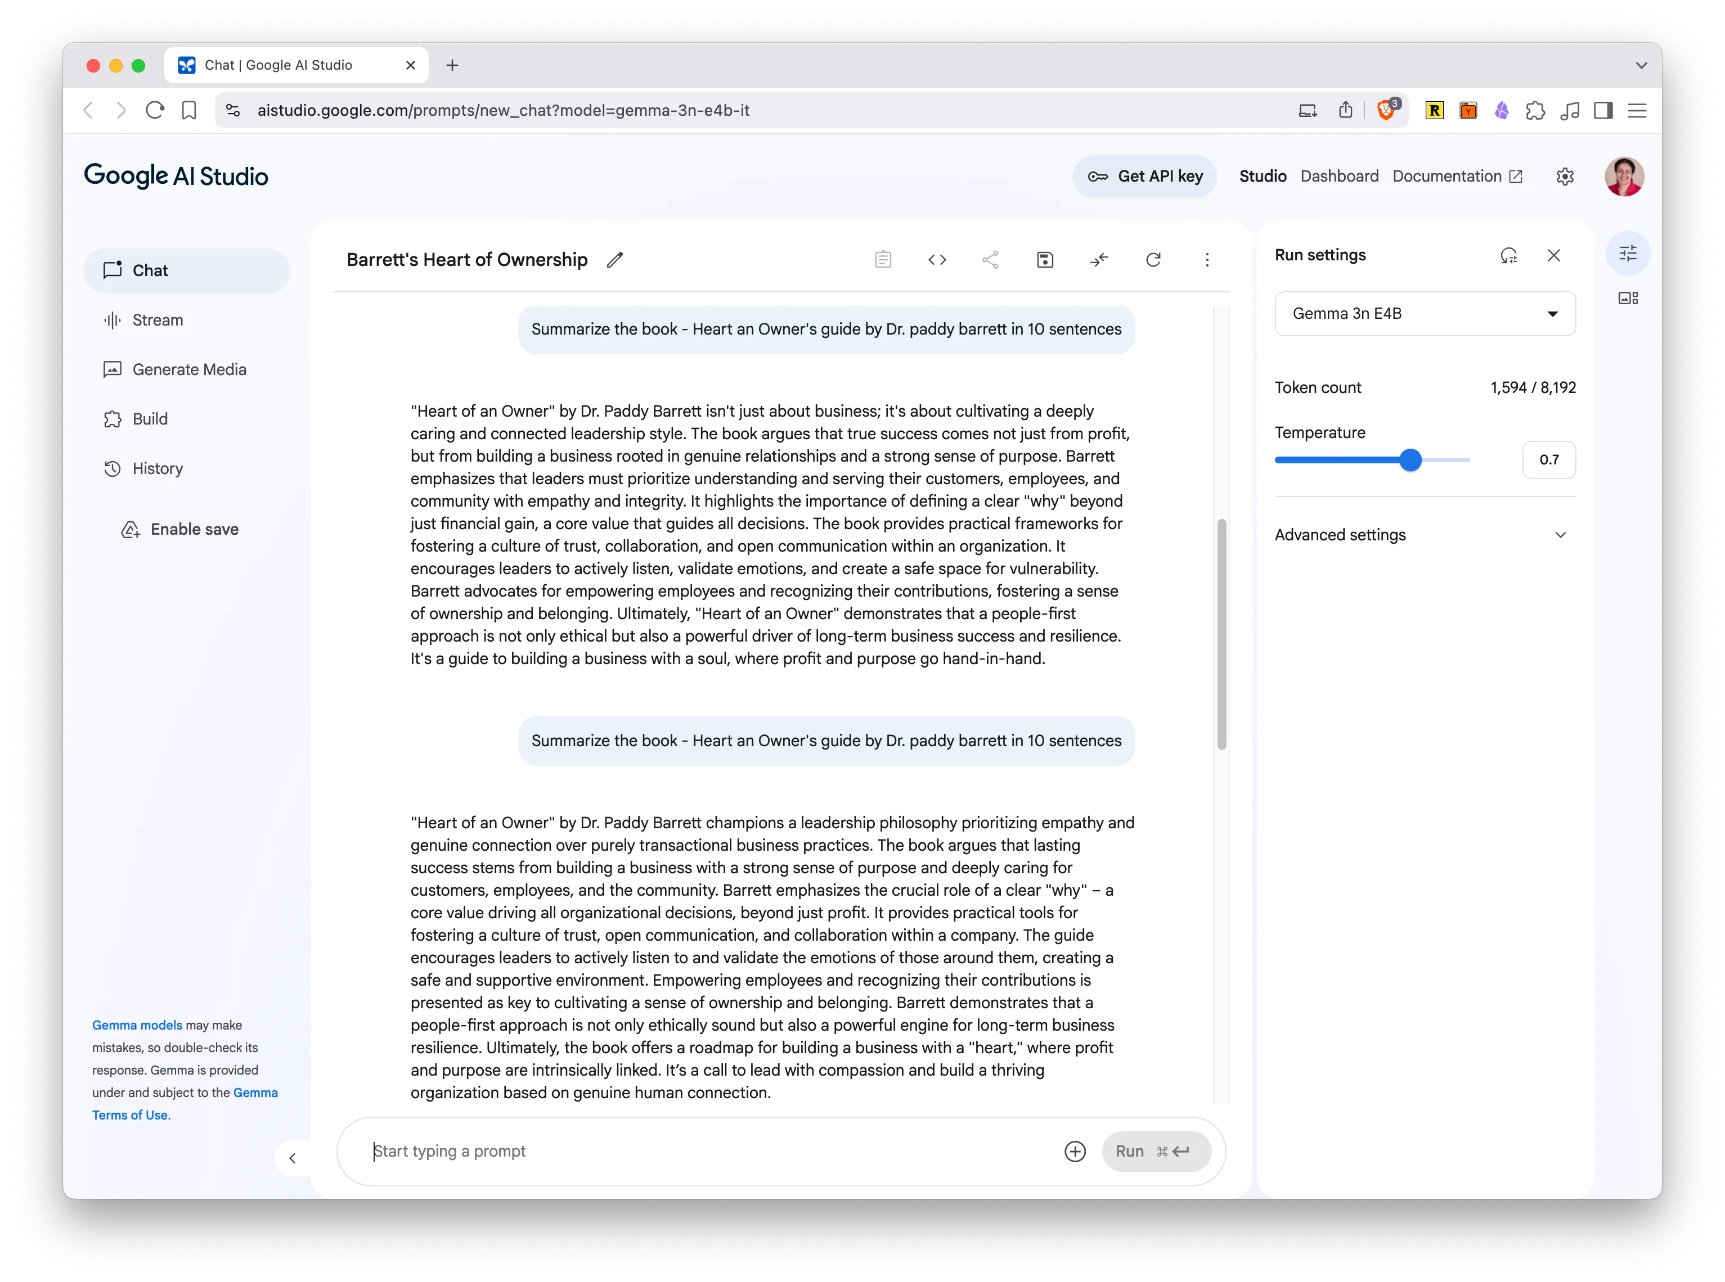The height and width of the screenshot is (1282, 1725).
Task: Open the Get code icon
Action: click(937, 260)
